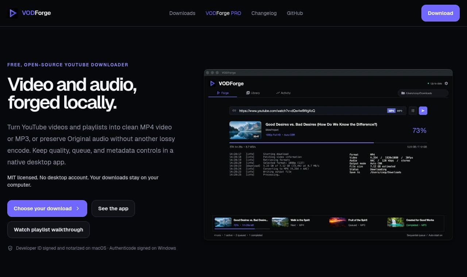467x277 pixels.
Task: Click the shield icon beside Developer ID signed text
Action: point(10,248)
